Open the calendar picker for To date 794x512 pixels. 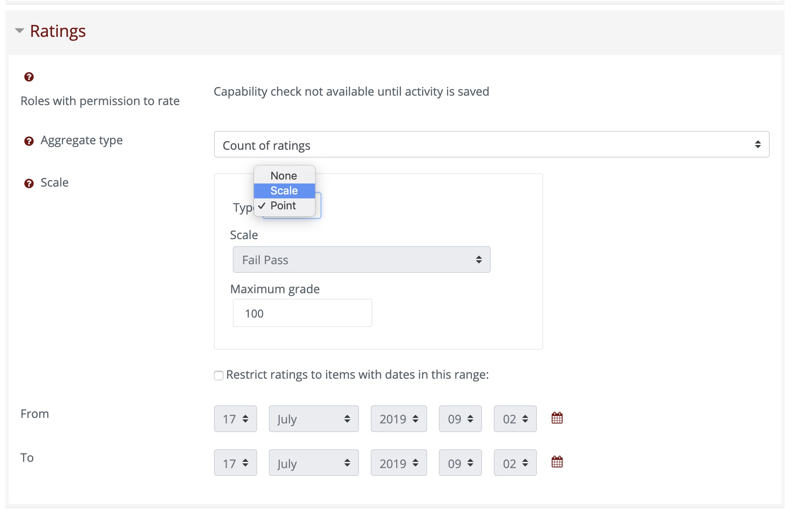tap(557, 463)
